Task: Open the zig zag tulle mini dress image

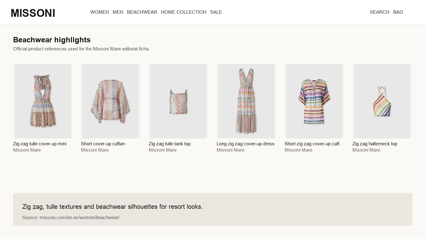Action: pos(43,101)
